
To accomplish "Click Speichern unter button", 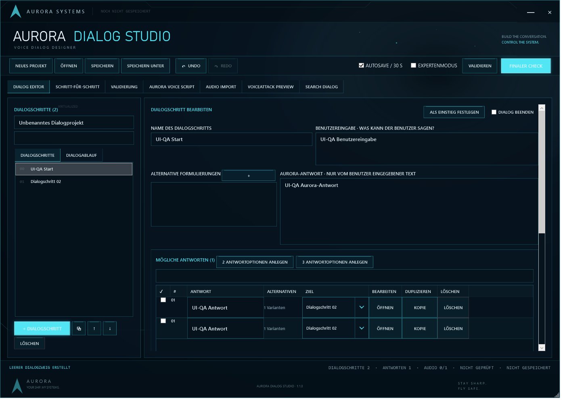I will click(x=145, y=66).
